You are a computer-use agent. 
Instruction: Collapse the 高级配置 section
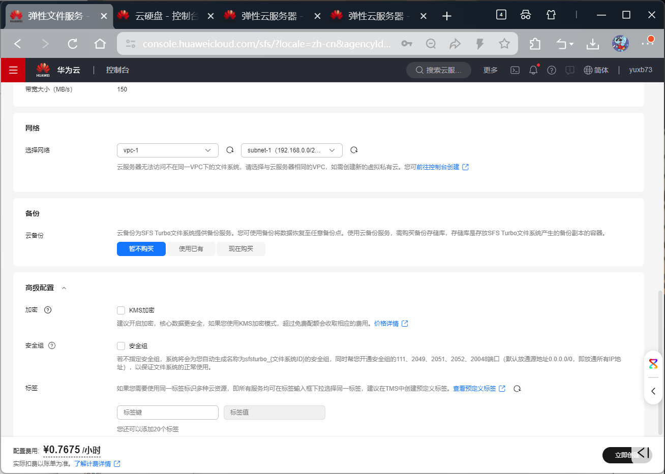pyautogui.click(x=64, y=288)
